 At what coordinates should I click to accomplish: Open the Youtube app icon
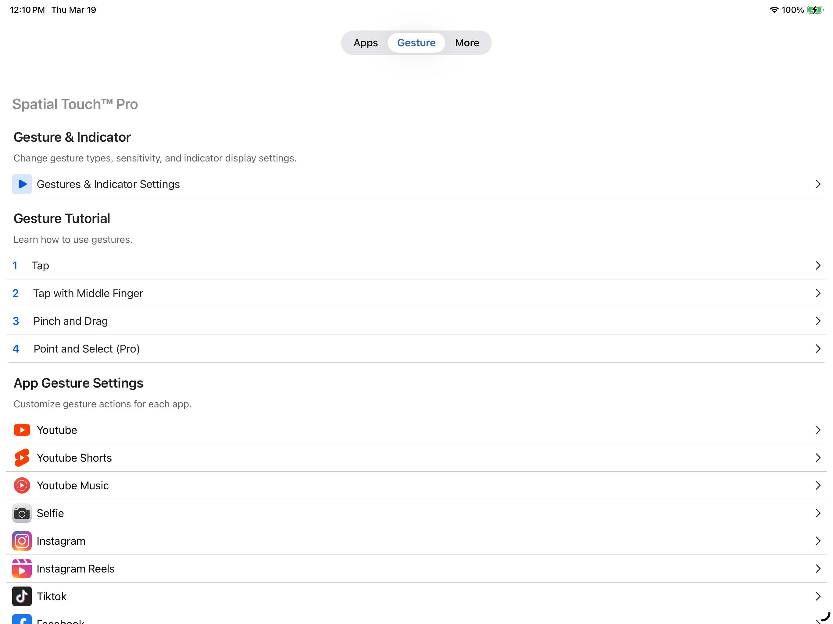[22, 430]
